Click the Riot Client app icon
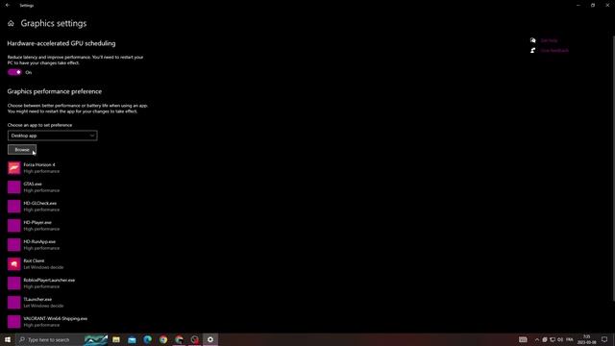The width and height of the screenshot is (615, 346). pyautogui.click(x=14, y=264)
